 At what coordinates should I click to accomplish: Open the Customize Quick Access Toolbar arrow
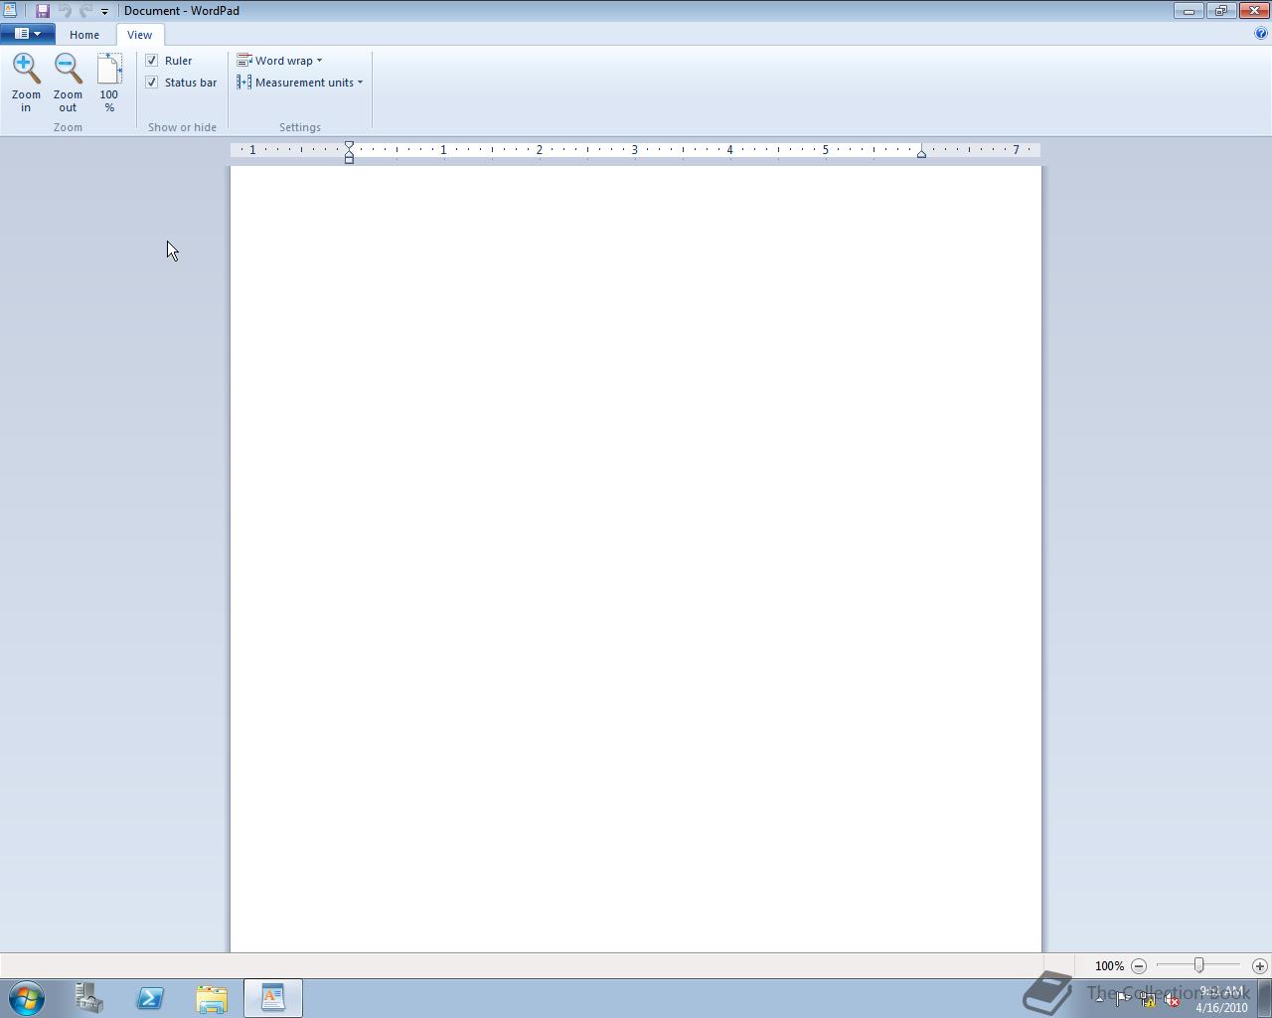tap(104, 12)
